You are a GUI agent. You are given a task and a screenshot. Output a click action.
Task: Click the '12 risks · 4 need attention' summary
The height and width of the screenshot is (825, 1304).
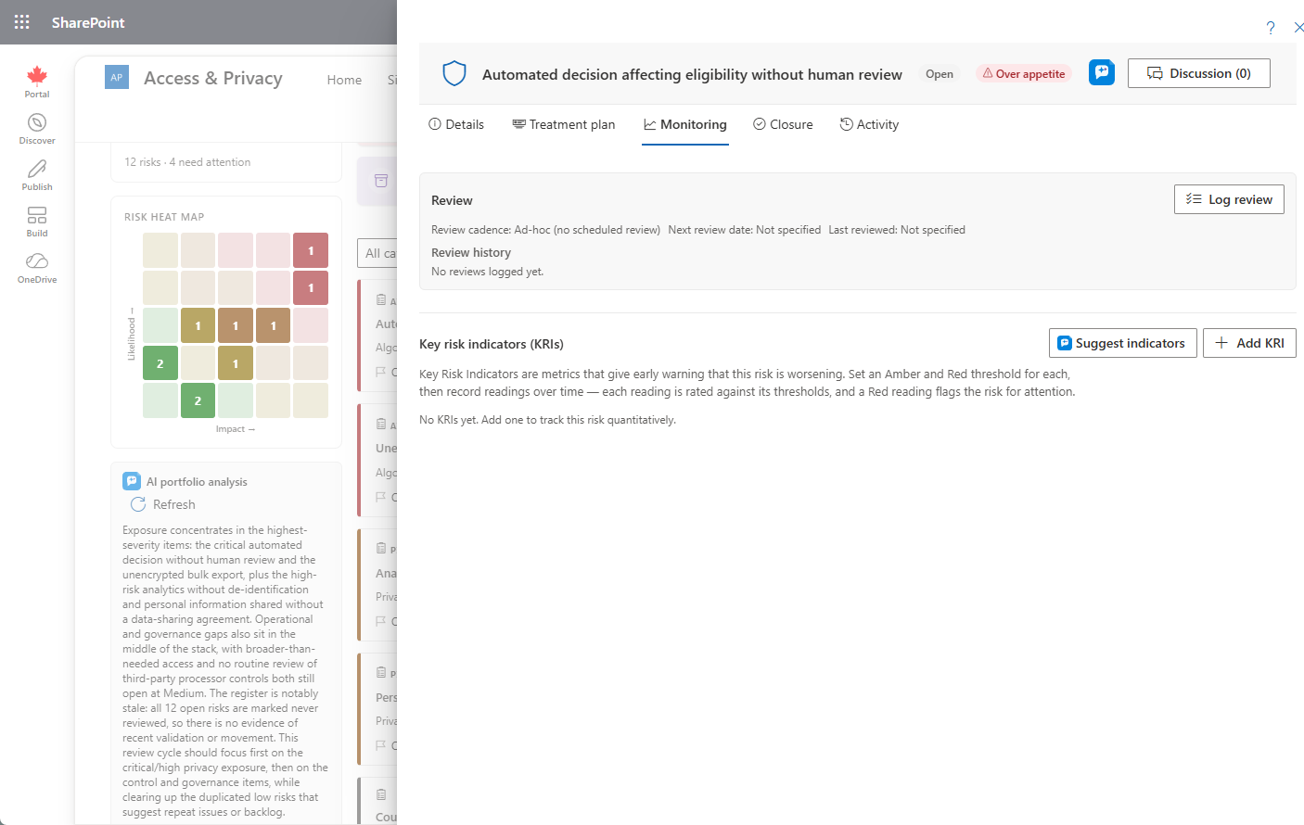click(187, 162)
